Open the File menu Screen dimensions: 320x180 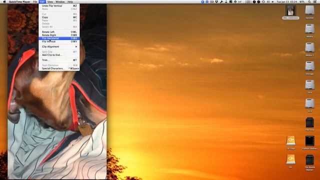35,1
